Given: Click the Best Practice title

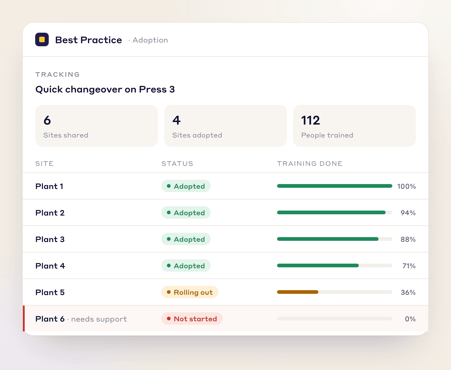Looking at the screenshot, I should [x=89, y=40].
